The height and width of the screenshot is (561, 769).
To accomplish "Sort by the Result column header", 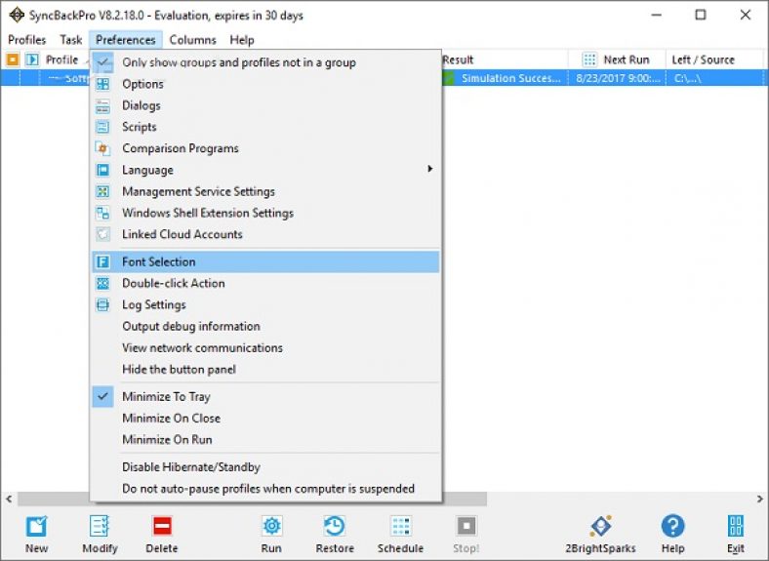I will point(505,60).
